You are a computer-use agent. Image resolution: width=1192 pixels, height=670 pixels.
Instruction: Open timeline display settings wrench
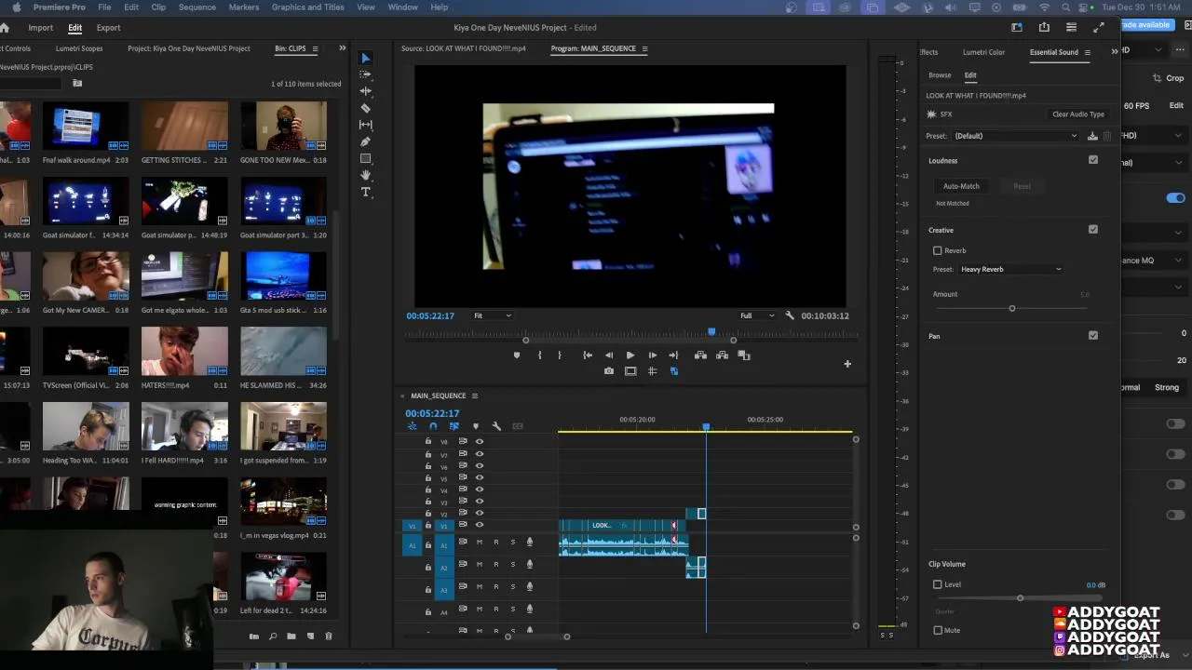[x=496, y=426]
